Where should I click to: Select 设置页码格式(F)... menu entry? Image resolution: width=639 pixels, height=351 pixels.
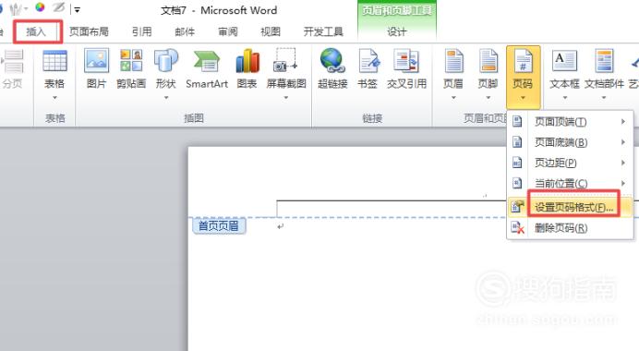click(x=570, y=207)
